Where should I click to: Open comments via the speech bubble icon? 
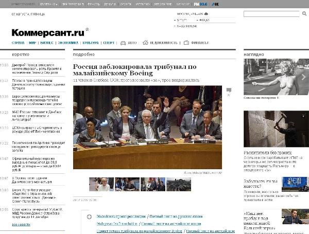[229, 91]
